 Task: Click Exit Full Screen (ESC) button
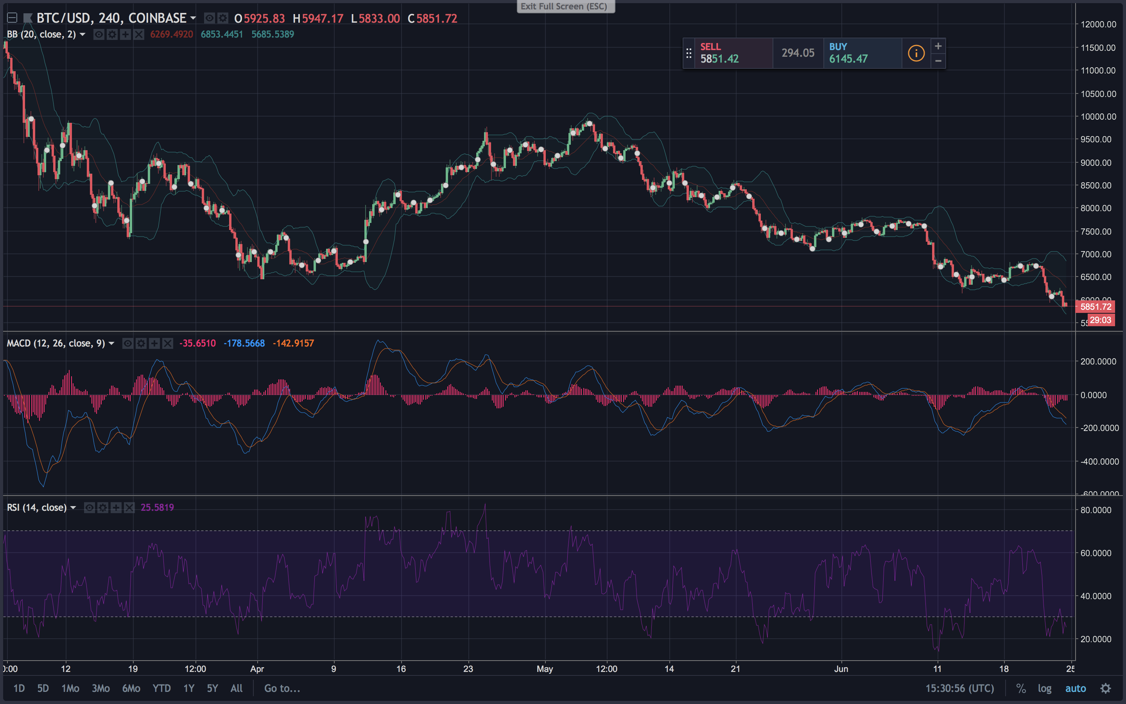tap(566, 6)
